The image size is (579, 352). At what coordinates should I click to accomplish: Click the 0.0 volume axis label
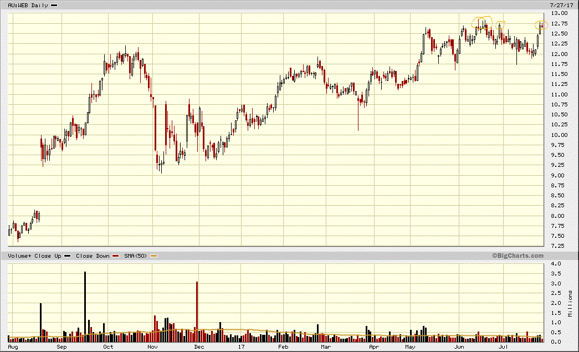[556, 341]
